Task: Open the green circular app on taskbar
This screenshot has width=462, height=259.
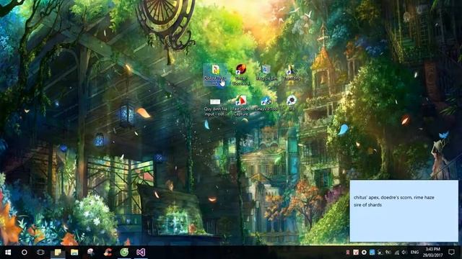Action: (124, 253)
